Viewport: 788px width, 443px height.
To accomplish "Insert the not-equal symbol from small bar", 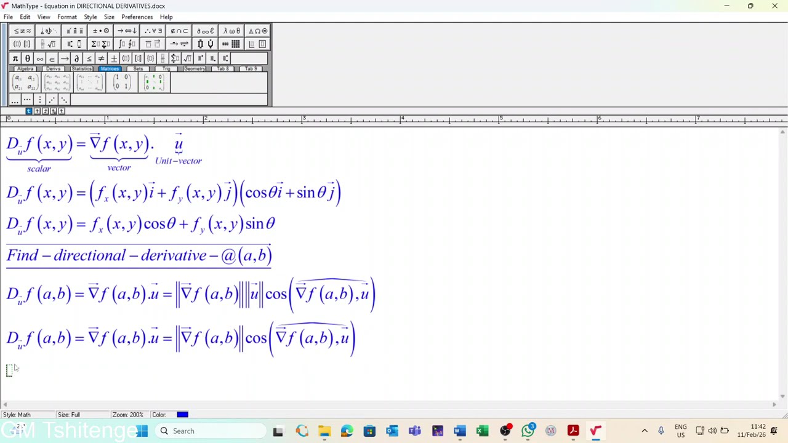I will tap(101, 58).
